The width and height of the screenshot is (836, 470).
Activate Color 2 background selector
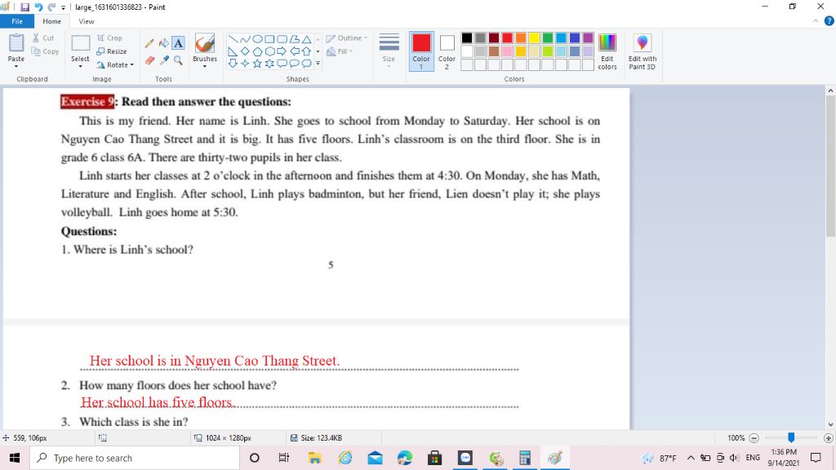click(447, 51)
